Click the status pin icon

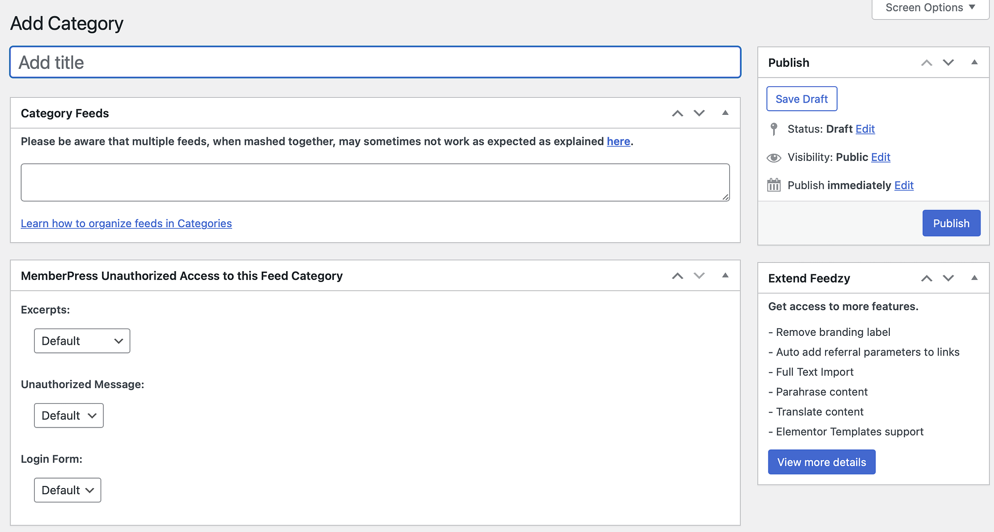coord(774,129)
